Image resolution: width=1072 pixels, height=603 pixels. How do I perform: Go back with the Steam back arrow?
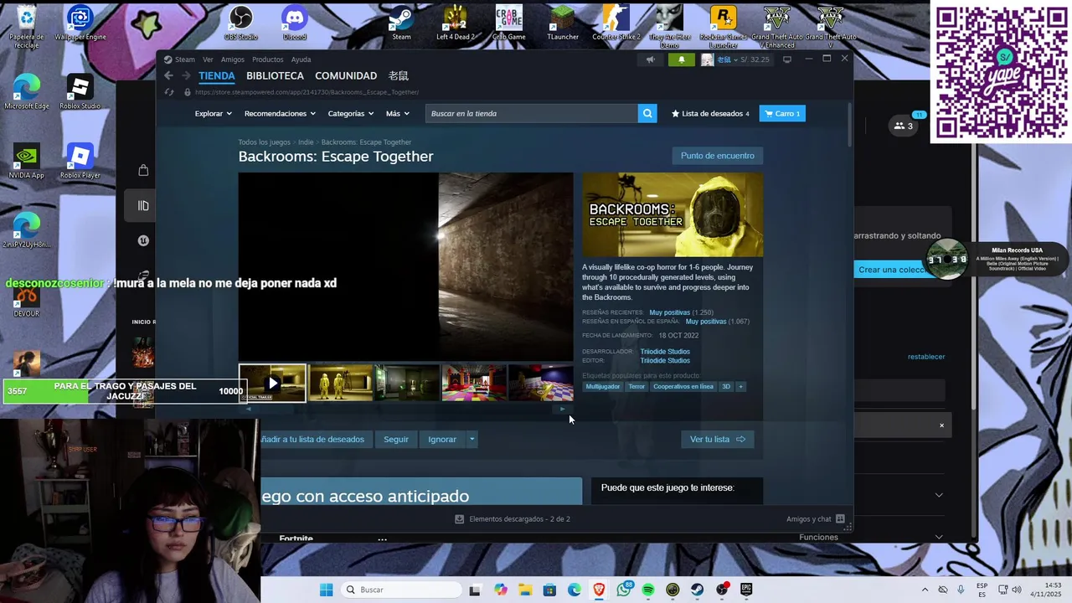click(x=168, y=75)
